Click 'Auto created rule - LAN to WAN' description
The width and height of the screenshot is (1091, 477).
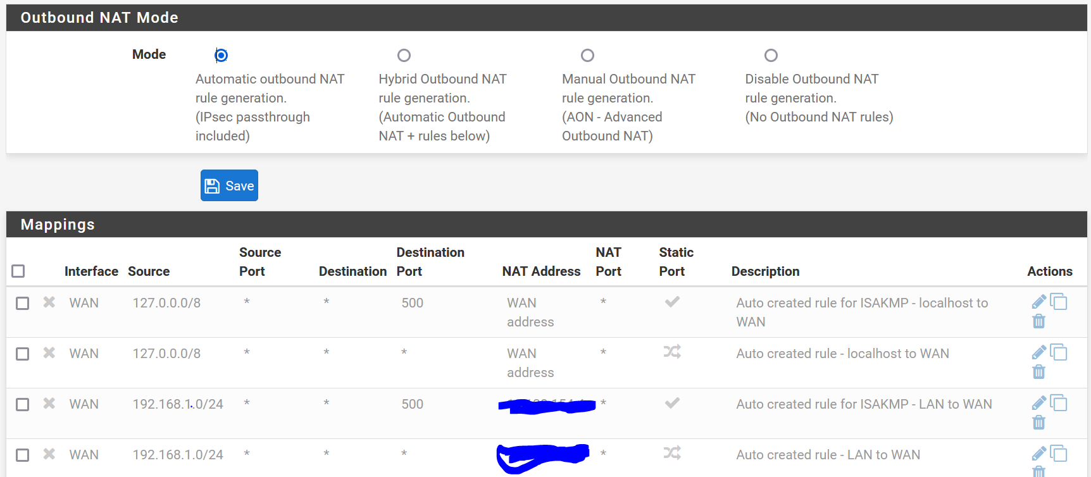828,455
